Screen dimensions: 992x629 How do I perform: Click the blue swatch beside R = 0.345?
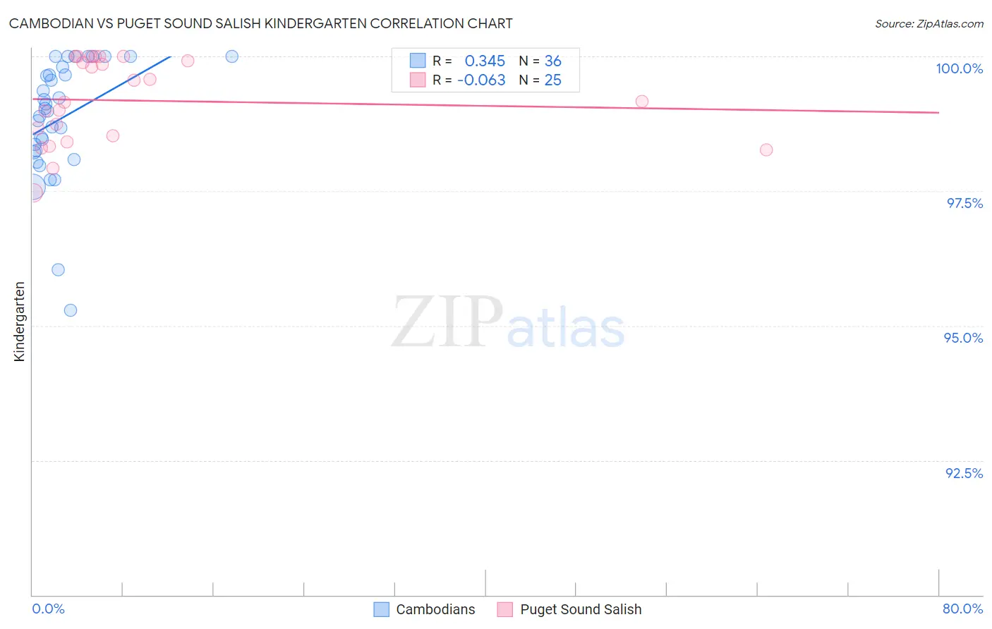click(418, 61)
